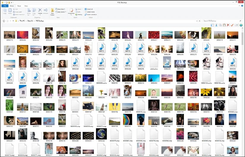
Task: Expand the arrow beneath Properties
Action: (71, 15)
